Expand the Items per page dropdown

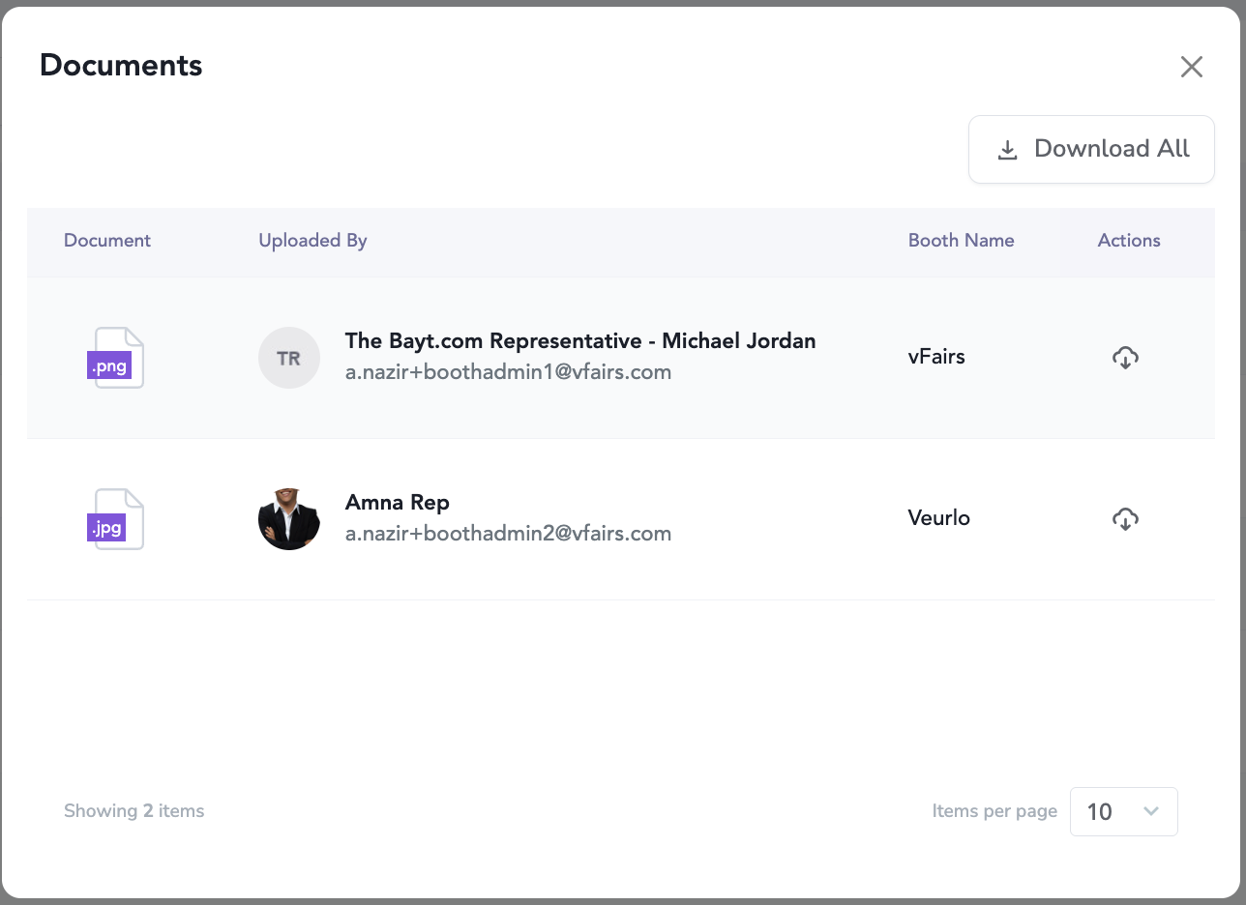(1123, 811)
